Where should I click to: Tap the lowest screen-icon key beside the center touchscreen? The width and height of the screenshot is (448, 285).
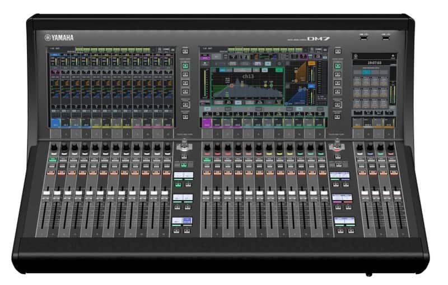coord(338,117)
